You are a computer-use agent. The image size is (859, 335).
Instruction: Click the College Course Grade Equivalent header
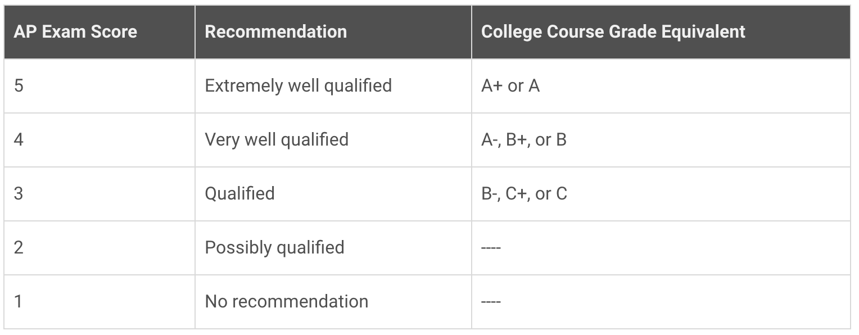click(x=661, y=31)
